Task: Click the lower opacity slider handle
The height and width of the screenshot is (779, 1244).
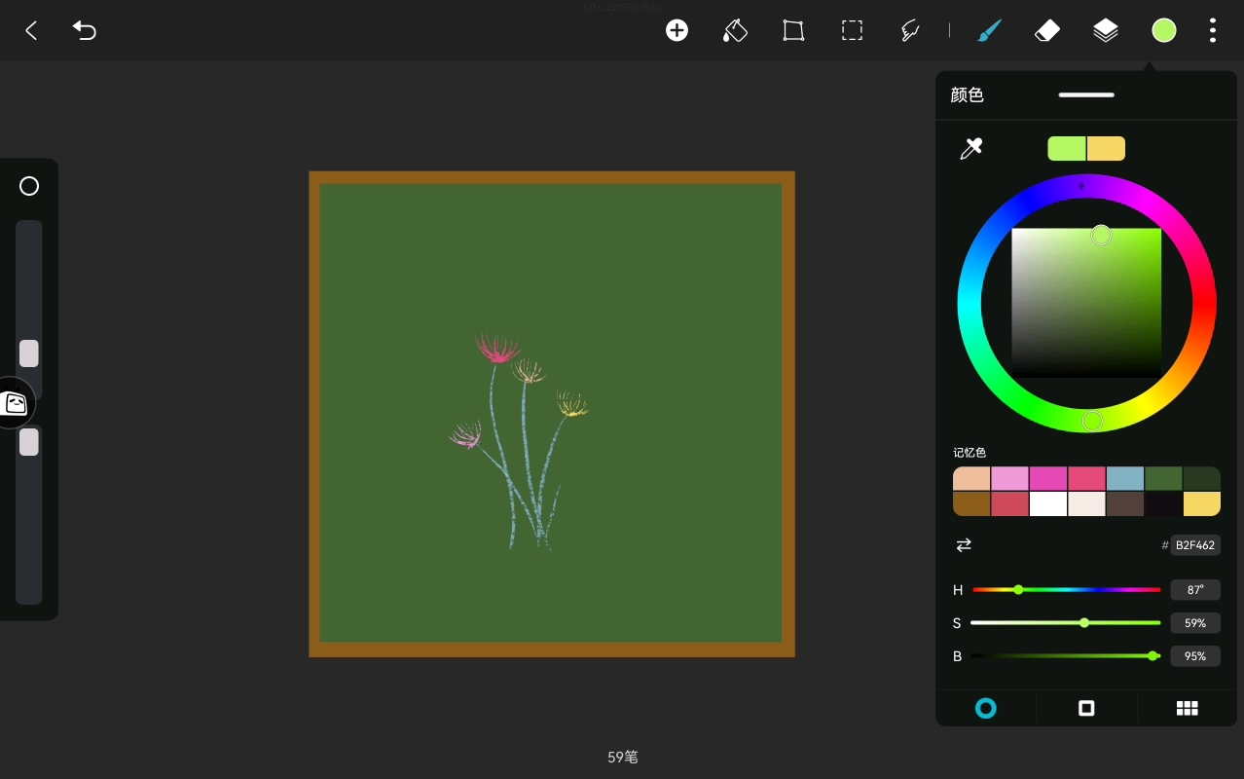Action: tap(29, 442)
